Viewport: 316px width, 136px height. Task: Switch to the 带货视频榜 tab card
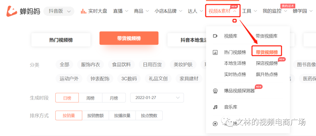click(129, 38)
